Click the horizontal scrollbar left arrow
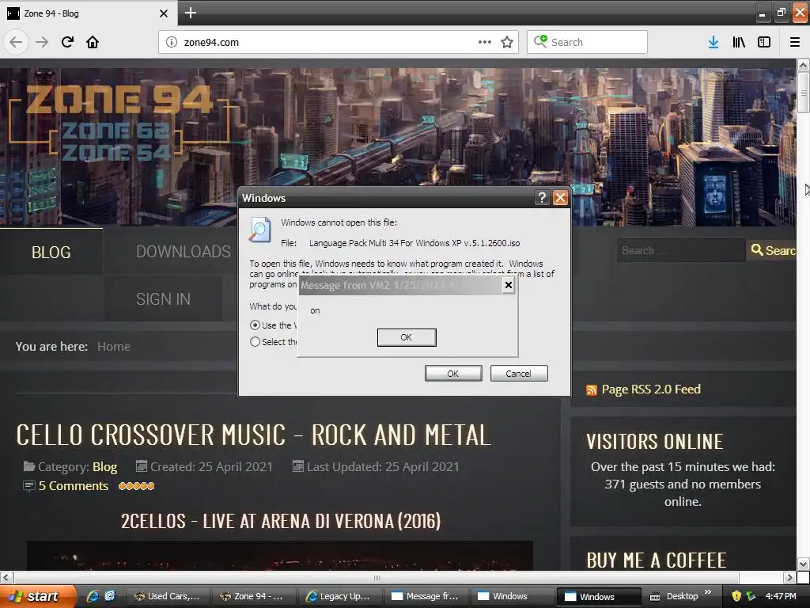Screen dimensions: 810x608 coord(6,577)
